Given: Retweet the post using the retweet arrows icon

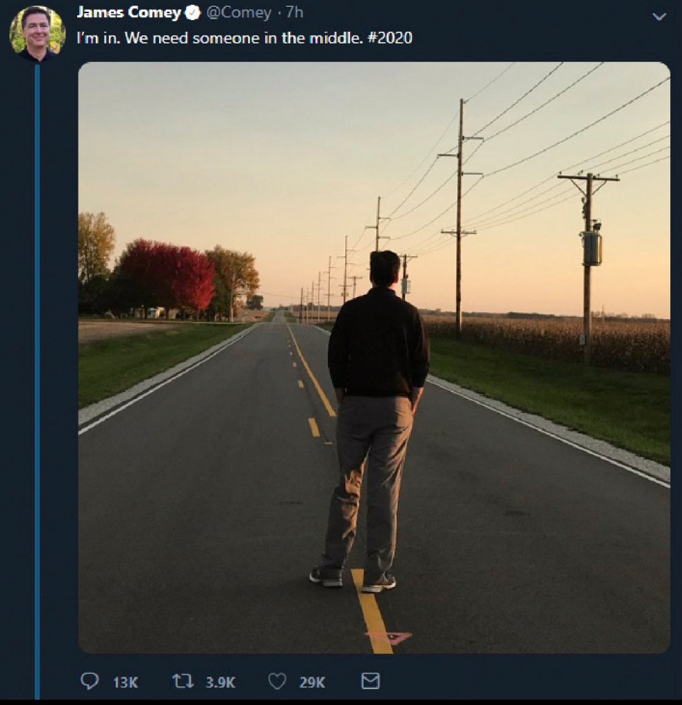Looking at the screenshot, I should click(x=183, y=681).
